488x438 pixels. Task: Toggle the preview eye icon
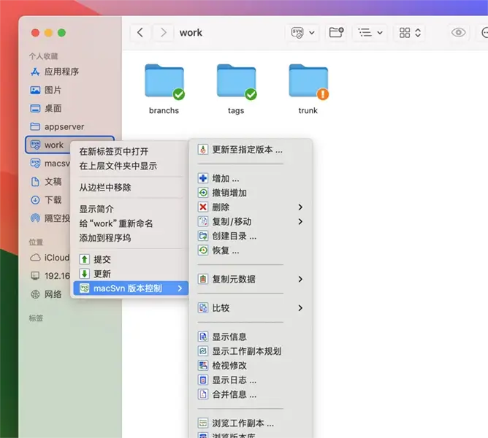coord(458,32)
